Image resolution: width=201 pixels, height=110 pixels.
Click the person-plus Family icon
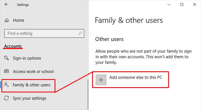(6, 85)
